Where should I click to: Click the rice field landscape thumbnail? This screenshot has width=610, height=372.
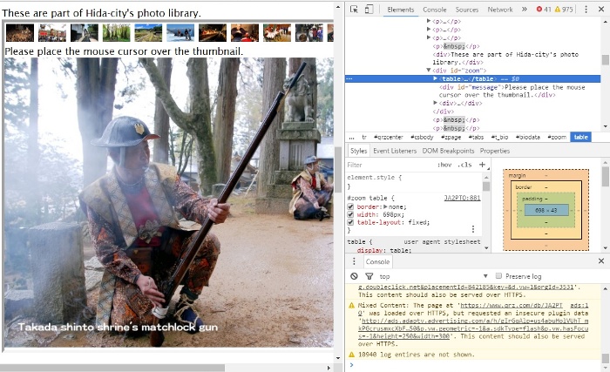(x=148, y=33)
